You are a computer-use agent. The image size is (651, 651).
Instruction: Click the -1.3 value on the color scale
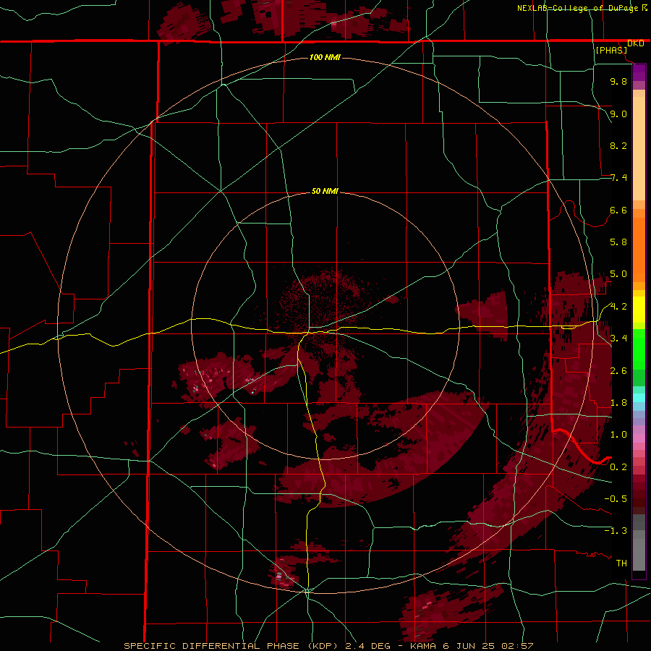616,531
